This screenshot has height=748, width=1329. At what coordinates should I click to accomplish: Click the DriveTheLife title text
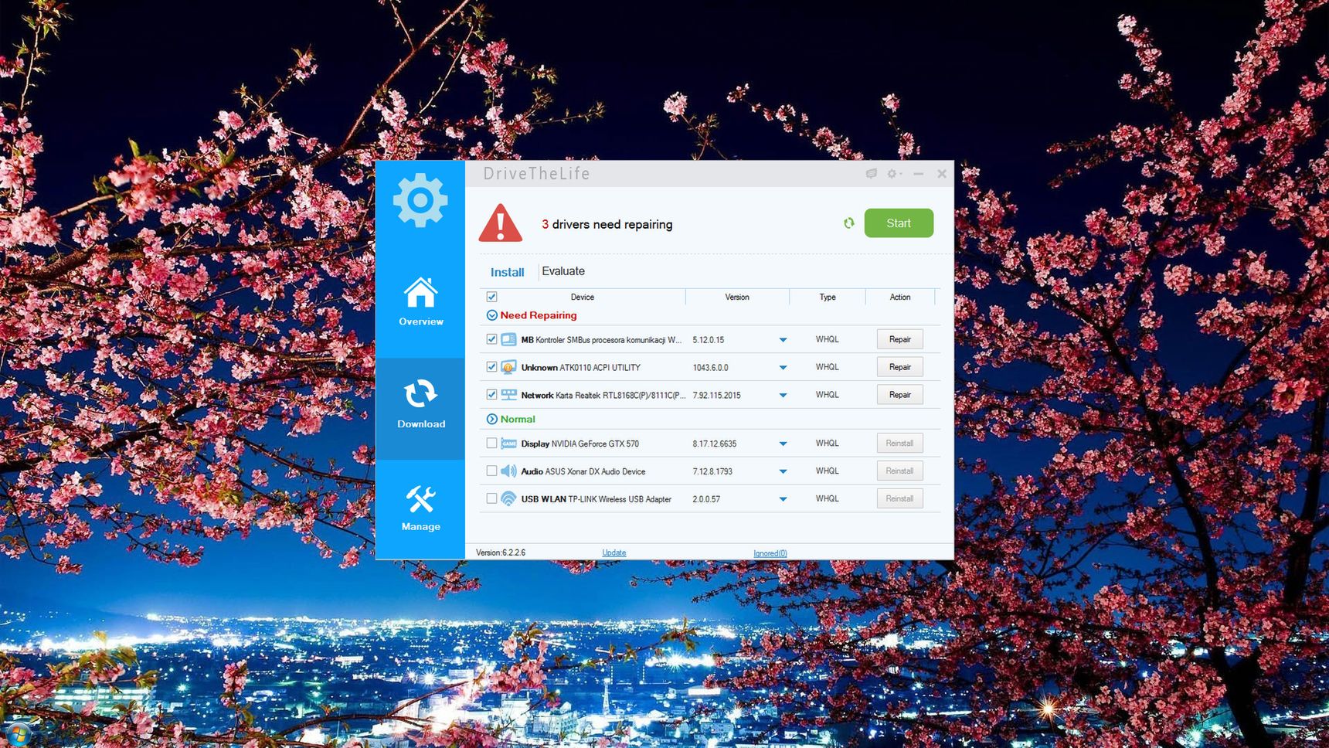click(537, 174)
